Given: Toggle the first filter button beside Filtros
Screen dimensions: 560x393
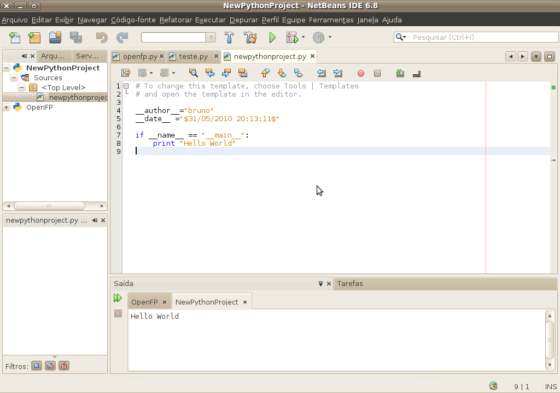Looking at the screenshot, I should 37,366.
